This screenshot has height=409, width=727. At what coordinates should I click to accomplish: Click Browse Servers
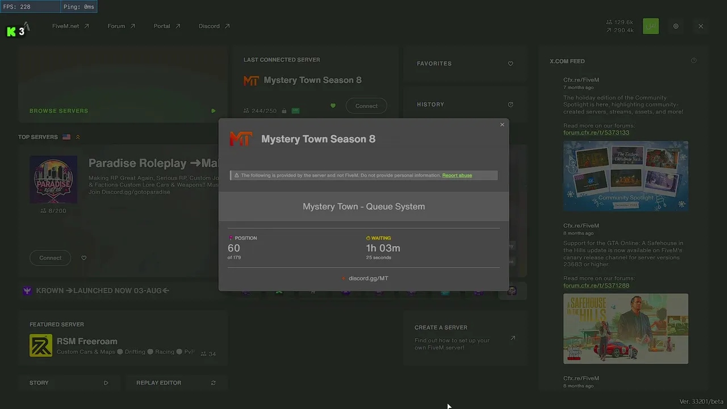tap(59, 111)
